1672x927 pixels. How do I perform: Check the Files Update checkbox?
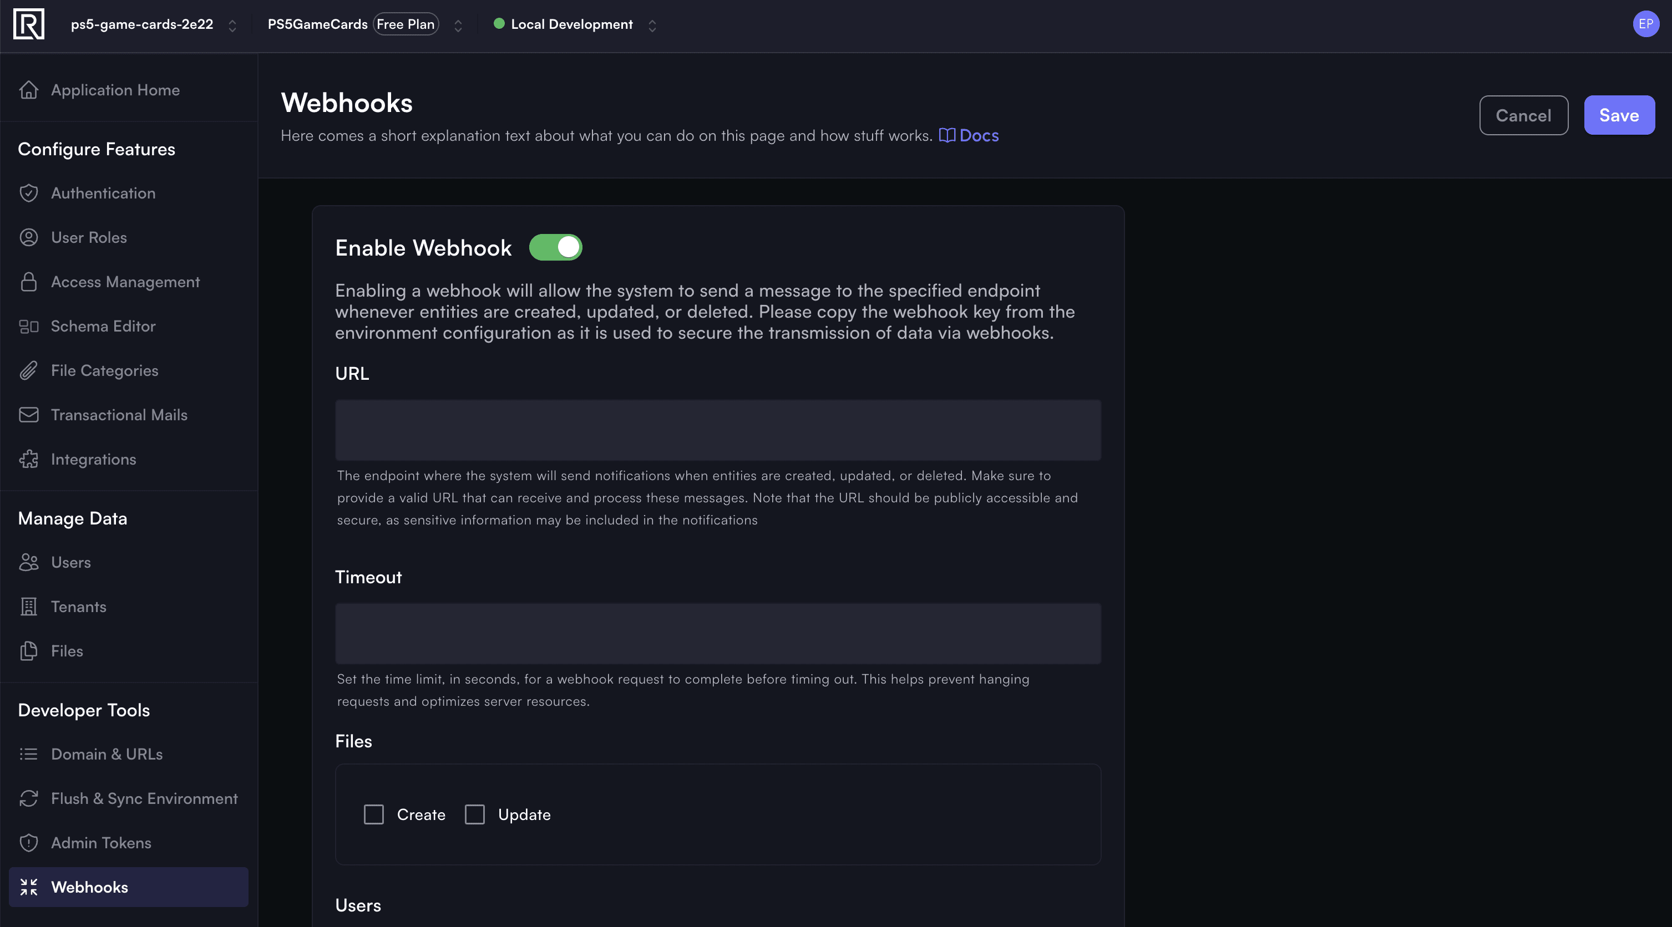click(474, 815)
